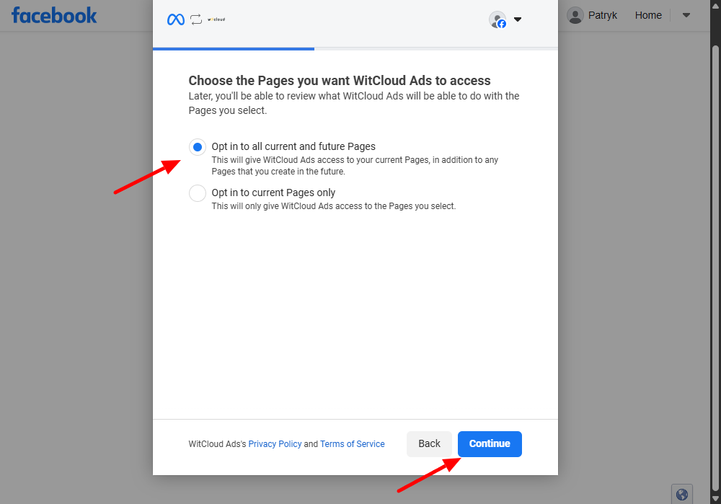Click the text 'This will only give WitCloud Ads access to the Pages you select.'
This screenshot has width=721, height=504.
(334, 206)
